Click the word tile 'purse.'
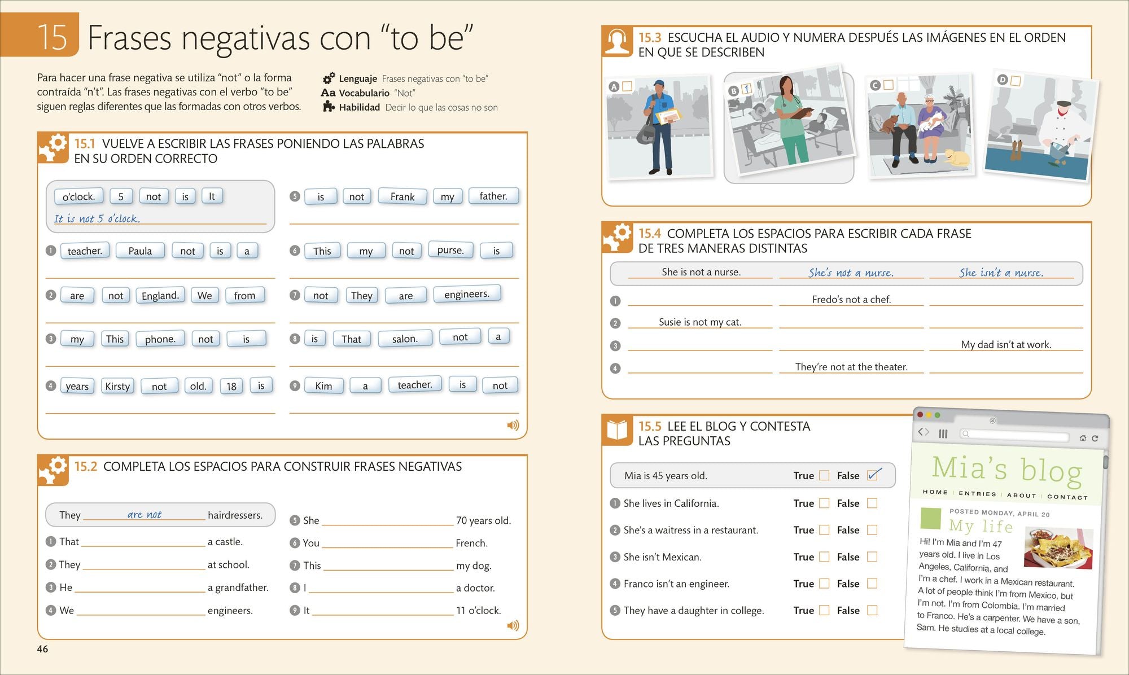 [450, 250]
